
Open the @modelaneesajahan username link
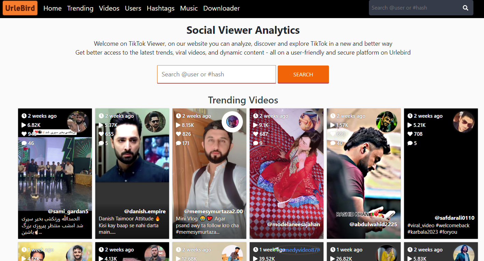(x=294, y=224)
